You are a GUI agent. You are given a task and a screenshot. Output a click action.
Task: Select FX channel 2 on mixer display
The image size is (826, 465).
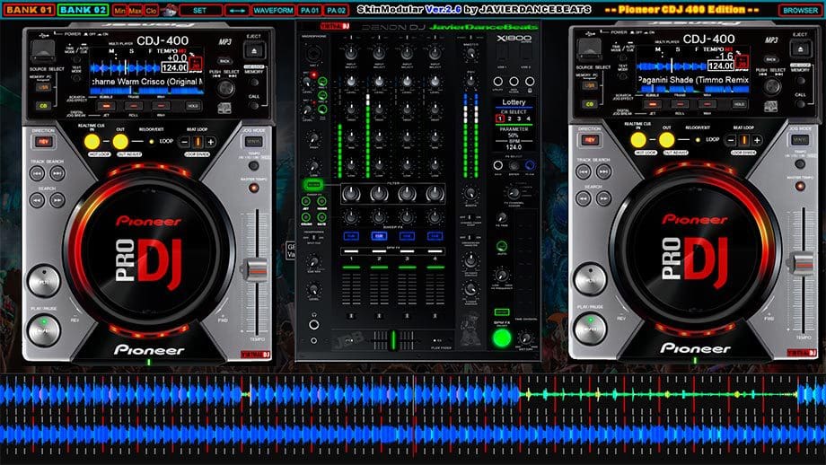[x=509, y=118]
